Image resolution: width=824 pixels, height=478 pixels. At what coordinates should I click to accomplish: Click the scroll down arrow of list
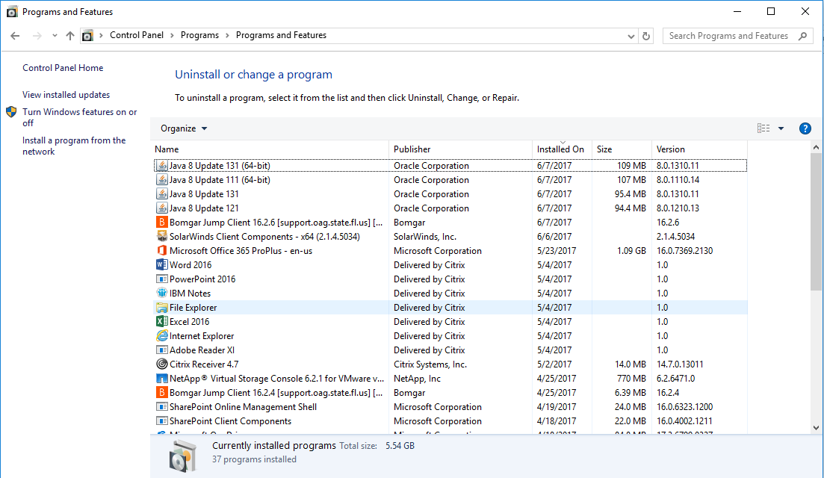point(816,427)
